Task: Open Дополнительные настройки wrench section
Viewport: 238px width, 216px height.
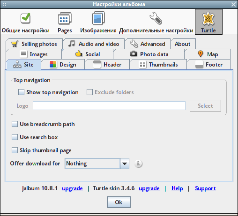Action: pos(156,22)
